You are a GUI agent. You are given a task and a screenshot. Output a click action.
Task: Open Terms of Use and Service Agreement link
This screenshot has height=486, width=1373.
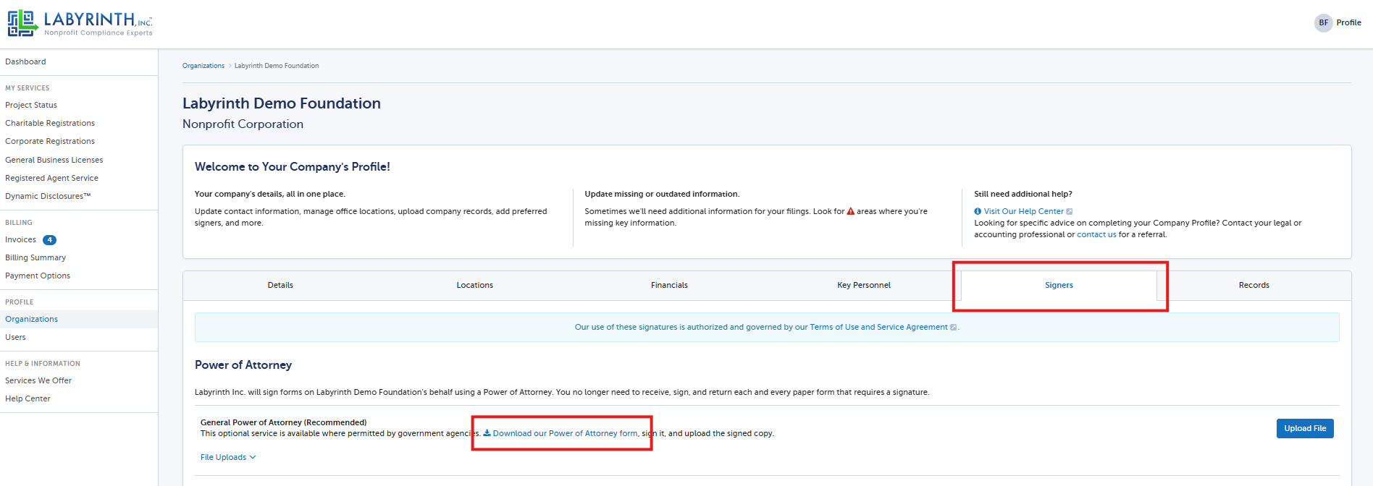(878, 327)
